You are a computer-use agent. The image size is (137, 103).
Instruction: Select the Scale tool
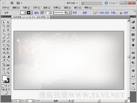coord(8,45)
